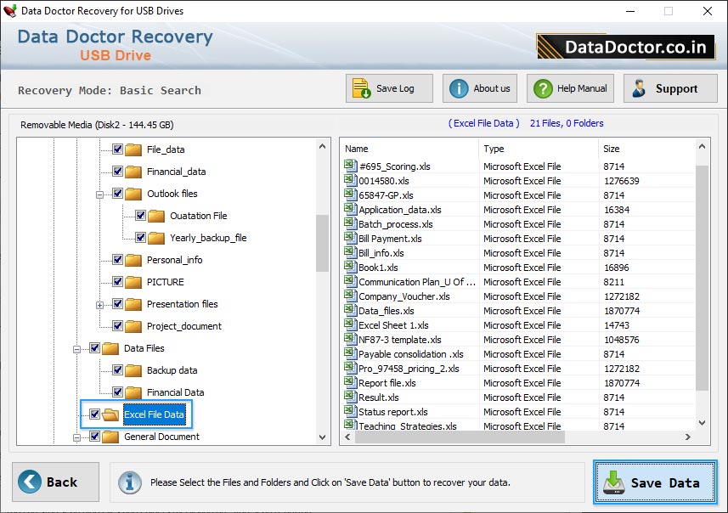Click the PICTURE folder icon
Viewport: 728px width, 513px height.
[x=133, y=282]
